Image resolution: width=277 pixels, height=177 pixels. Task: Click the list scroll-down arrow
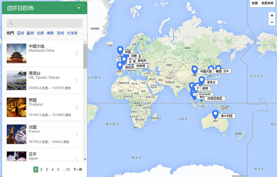(85, 159)
